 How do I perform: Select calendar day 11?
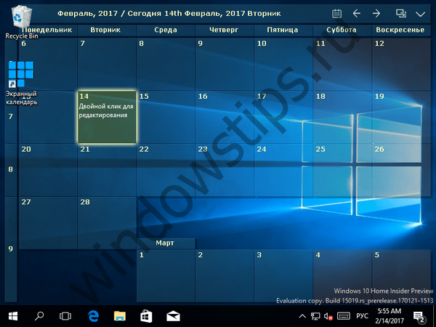[342, 64]
